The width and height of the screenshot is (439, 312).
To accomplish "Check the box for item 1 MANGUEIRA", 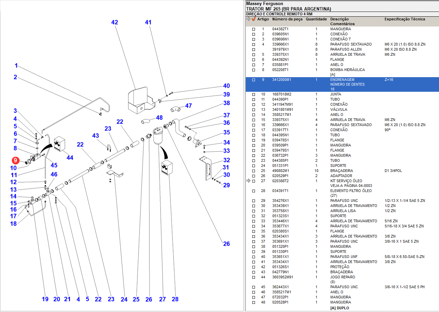I will [253, 29].
